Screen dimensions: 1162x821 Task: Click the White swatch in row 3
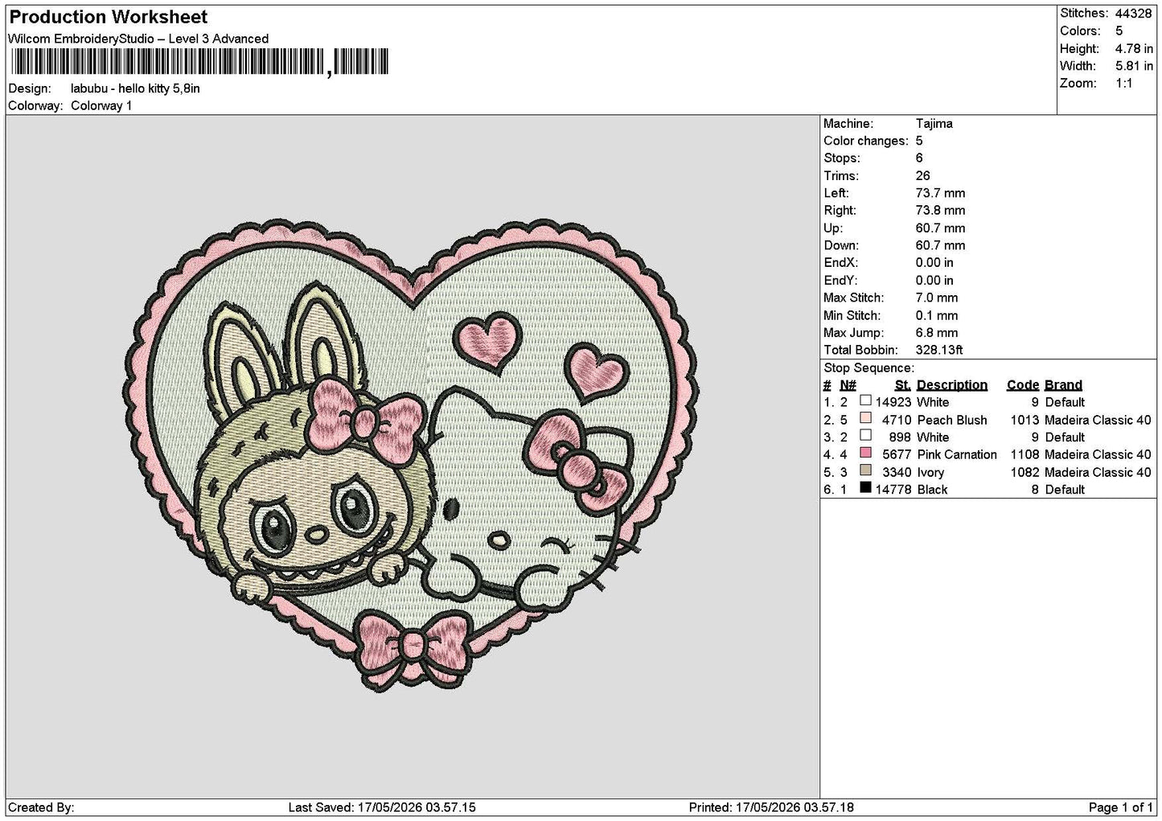pos(865,436)
